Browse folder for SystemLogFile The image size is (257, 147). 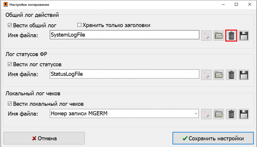point(219,36)
